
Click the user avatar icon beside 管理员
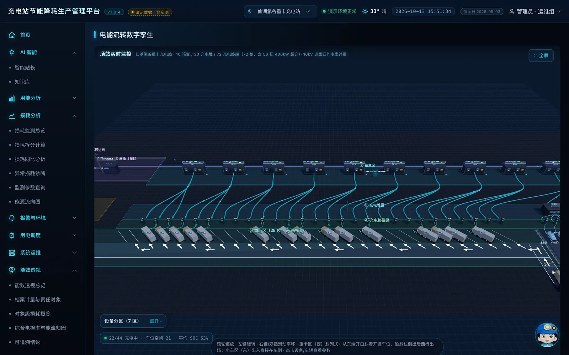point(511,11)
